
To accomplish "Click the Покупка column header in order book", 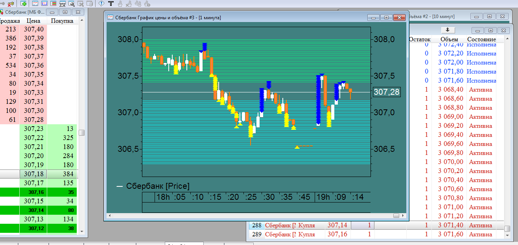I will [x=62, y=21].
